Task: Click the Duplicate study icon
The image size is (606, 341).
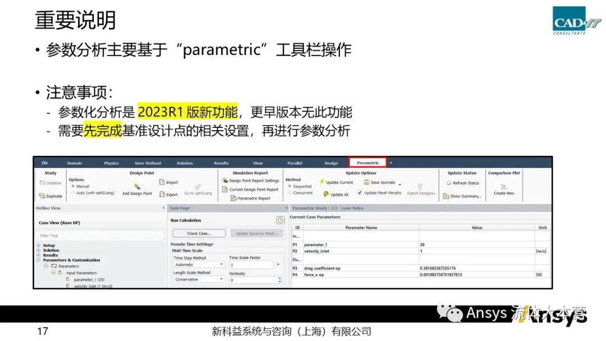Action: [42, 196]
